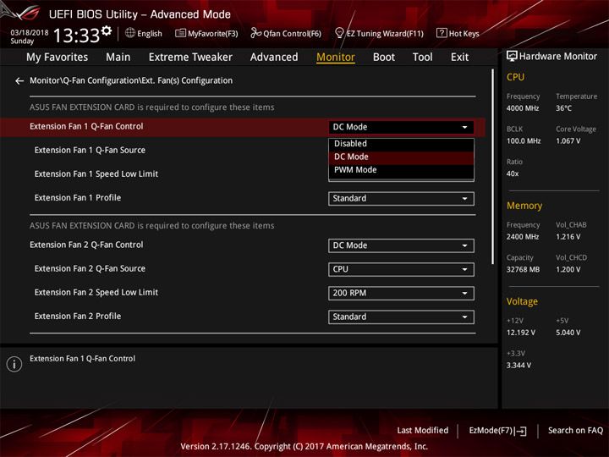Click the Extension Fan 1 Q-Fan Source label
The height and width of the screenshot is (457, 609).
(90, 151)
